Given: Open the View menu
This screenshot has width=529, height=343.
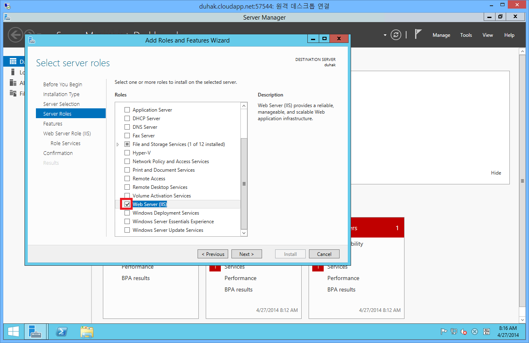Looking at the screenshot, I should [x=488, y=35].
